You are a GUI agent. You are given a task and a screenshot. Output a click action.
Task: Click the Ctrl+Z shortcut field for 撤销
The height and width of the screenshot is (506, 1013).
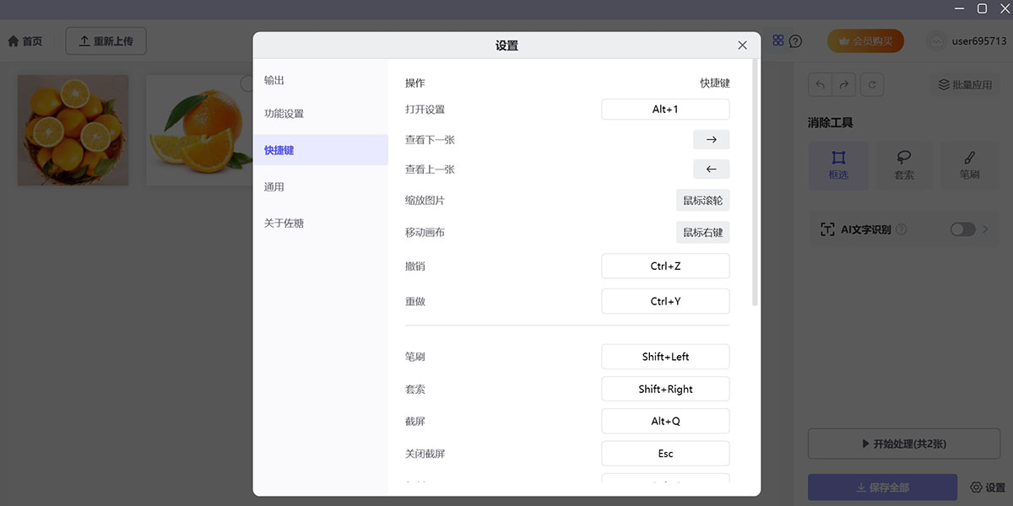pyautogui.click(x=665, y=266)
